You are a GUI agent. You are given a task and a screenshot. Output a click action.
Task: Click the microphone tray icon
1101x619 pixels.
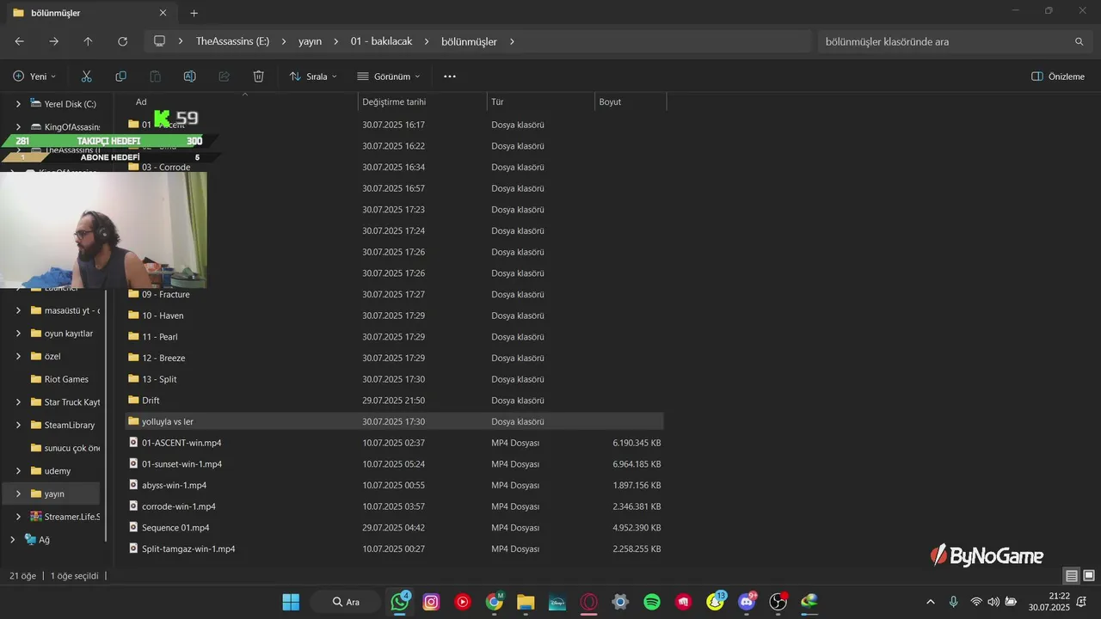pyautogui.click(x=953, y=602)
